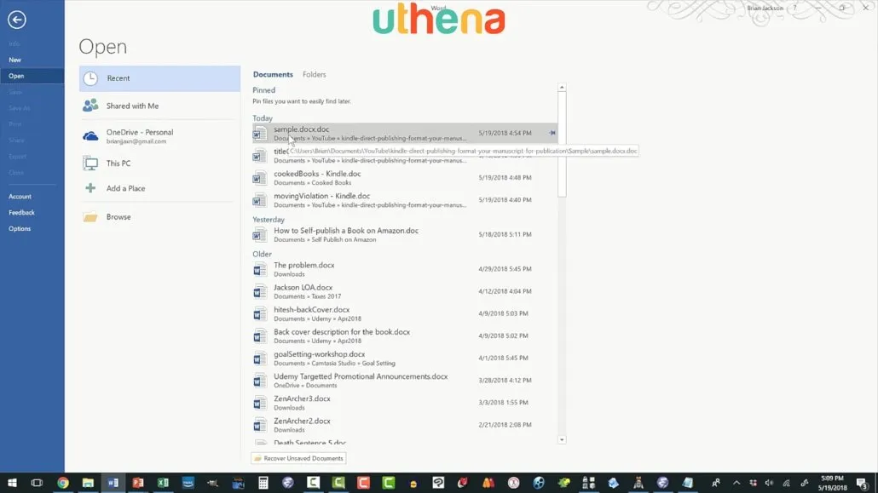Choose OneDrive - Personal cloud location
This screenshot has height=493, width=878.
click(159, 136)
